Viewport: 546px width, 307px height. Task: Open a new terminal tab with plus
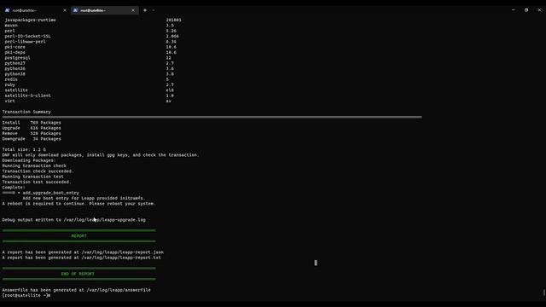click(x=145, y=10)
